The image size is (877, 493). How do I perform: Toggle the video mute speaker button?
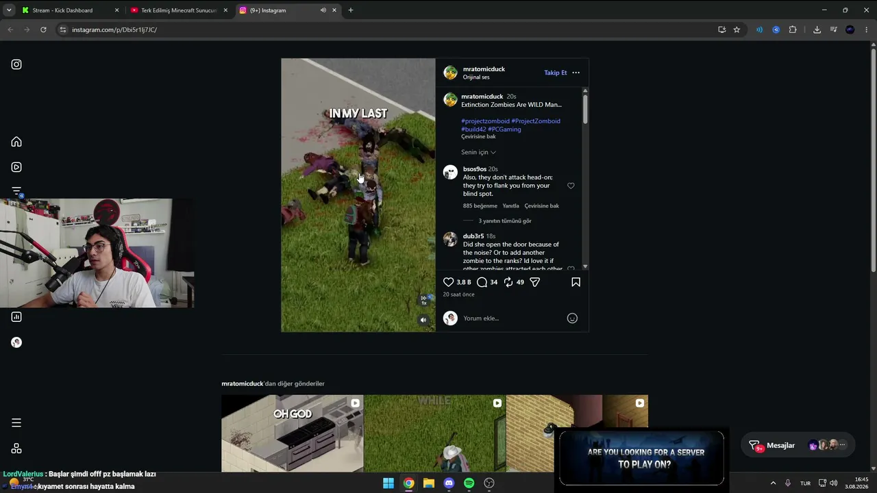coord(423,320)
